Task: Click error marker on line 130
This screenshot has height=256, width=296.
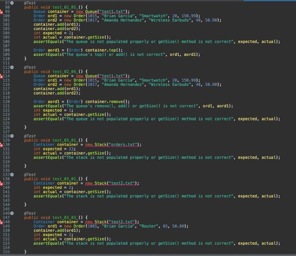Action: pyautogui.click(x=1, y=145)
